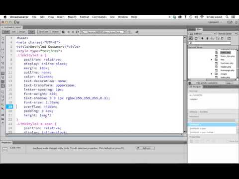
Task: Open the workspace switcher dropdown
Action: tap(215, 22)
